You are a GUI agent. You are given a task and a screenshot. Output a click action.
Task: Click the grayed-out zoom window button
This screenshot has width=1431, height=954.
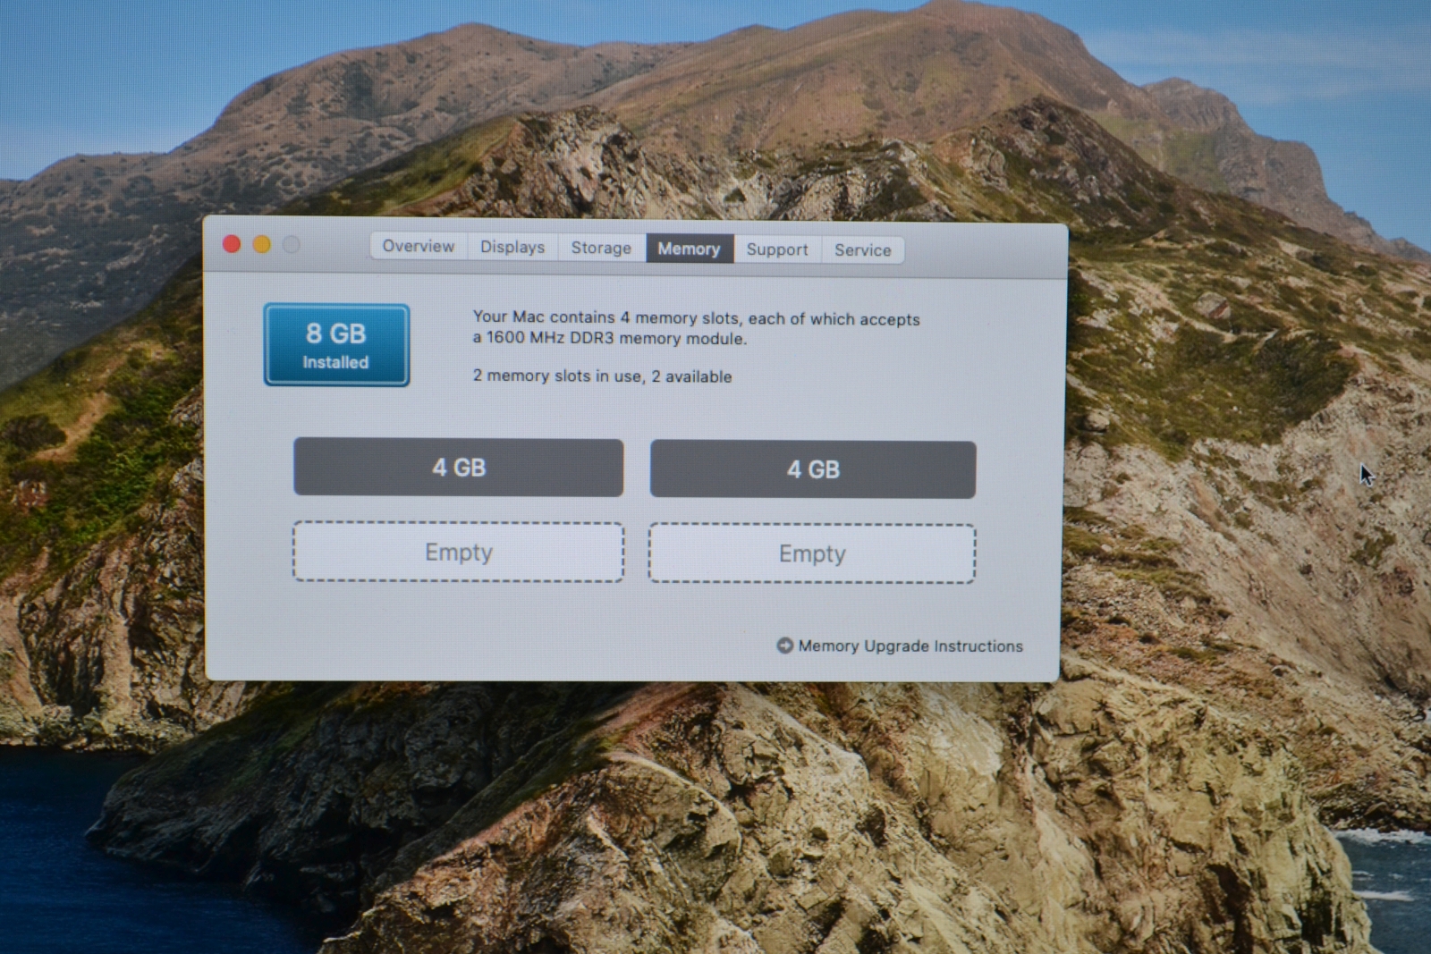tap(292, 245)
